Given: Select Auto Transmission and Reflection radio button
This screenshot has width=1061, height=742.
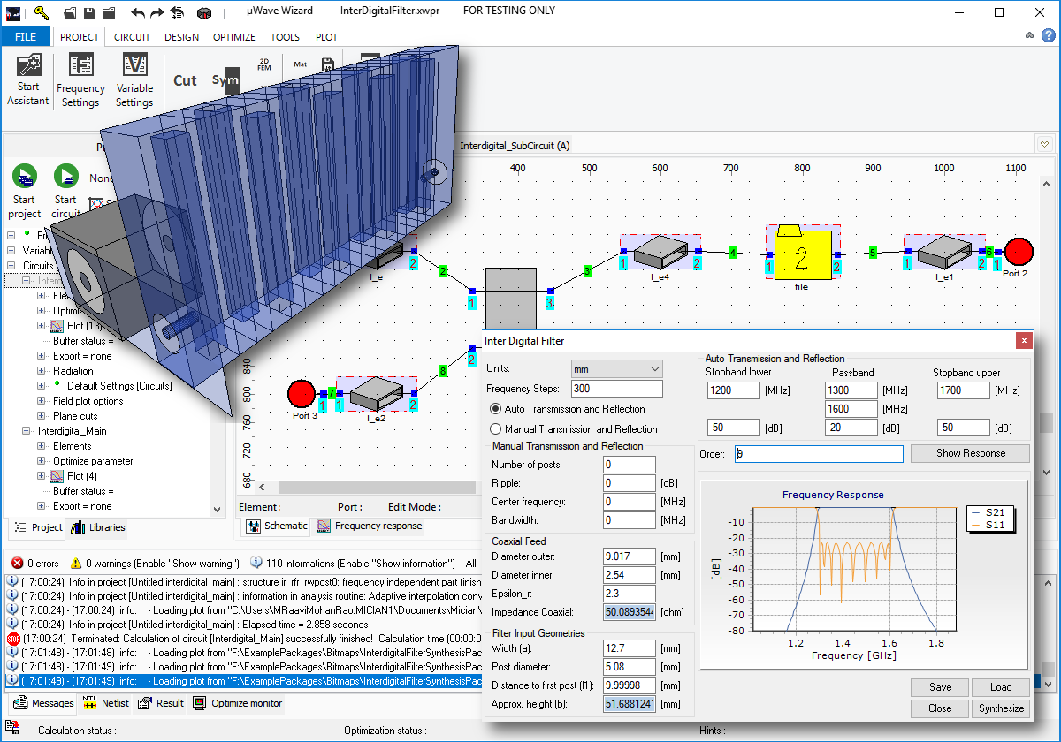Looking at the screenshot, I should [495, 409].
